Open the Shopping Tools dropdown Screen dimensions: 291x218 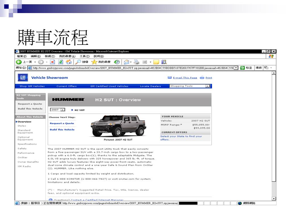(x=190, y=86)
